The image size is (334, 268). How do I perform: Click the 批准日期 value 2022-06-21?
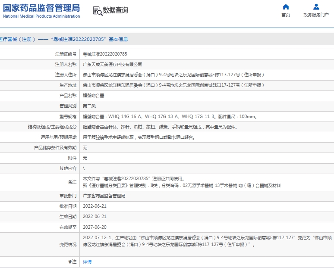(x=95, y=206)
